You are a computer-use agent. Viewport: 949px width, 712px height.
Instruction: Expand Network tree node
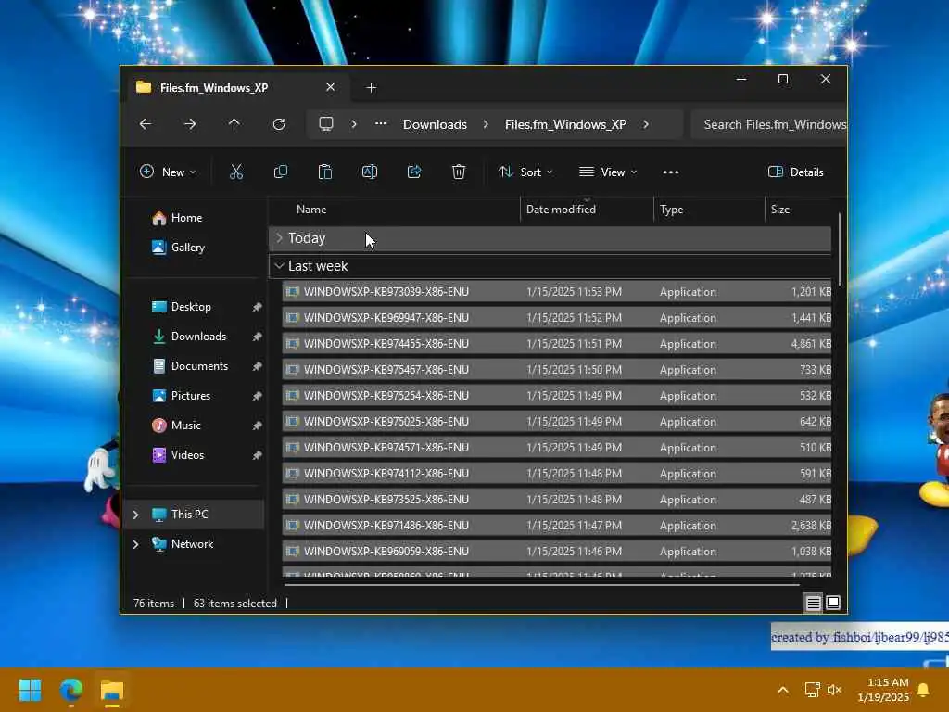135,544
